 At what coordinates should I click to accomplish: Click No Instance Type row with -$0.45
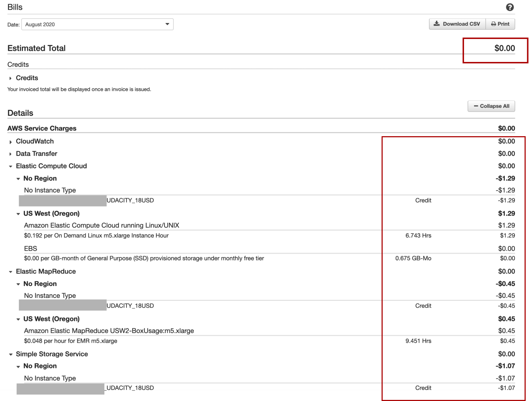pos(50,296)
